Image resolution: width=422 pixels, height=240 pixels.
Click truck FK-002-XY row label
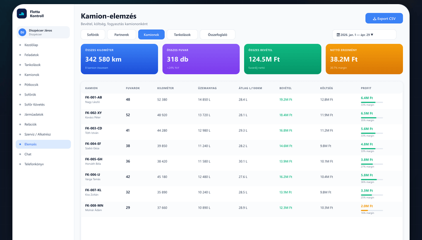click(94, 113)
